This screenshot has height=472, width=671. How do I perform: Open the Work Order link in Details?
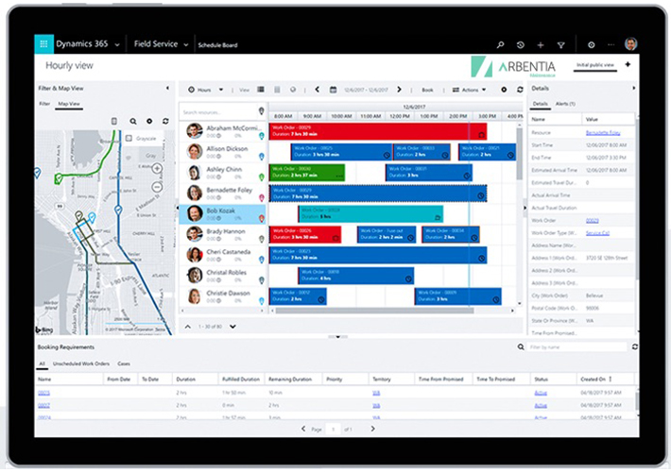(592, 221)
